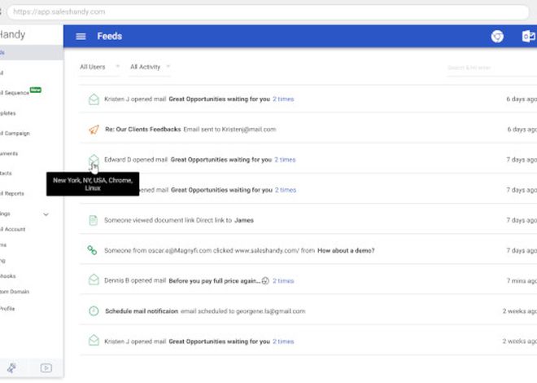
Task: Click opened-mail icon for Dennis B row
Action: tap(94, 280)
